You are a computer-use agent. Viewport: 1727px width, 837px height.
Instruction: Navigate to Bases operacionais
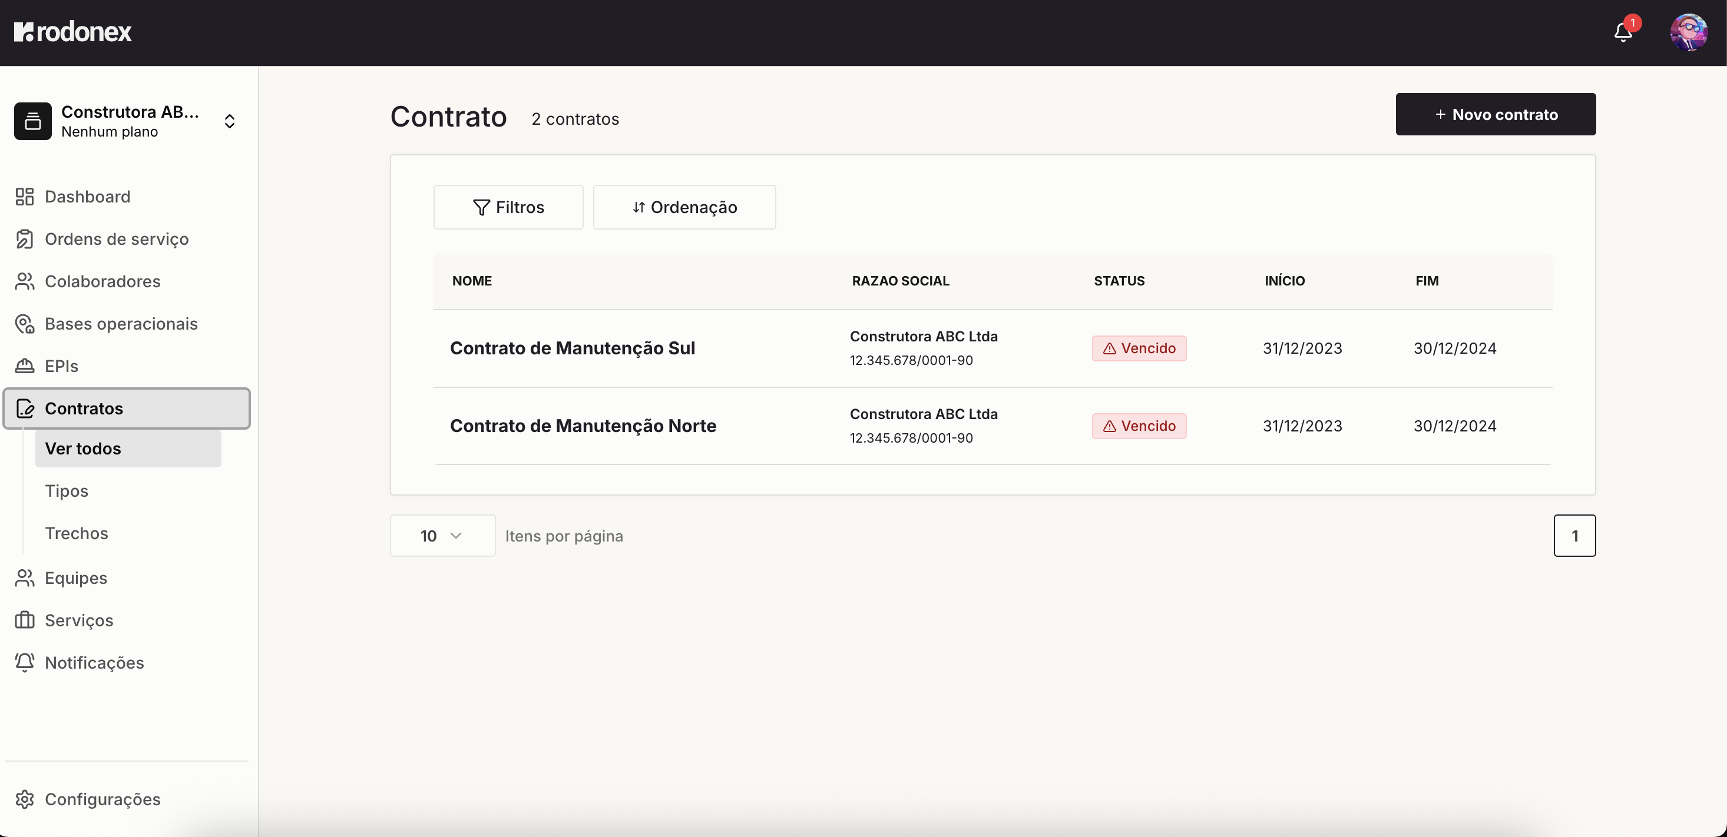(x=120, y=324)
